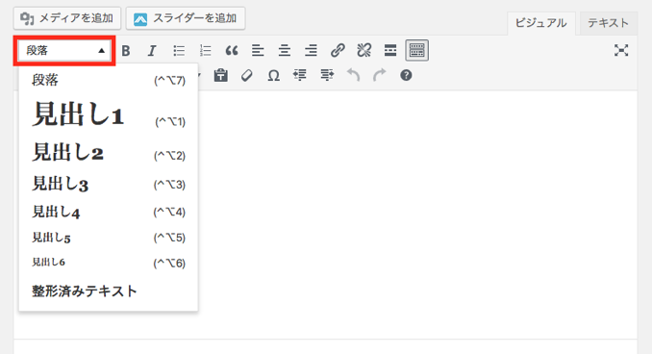The image size is (652, 354).
Task: Undo the last edit
Action: pos(353,76)
